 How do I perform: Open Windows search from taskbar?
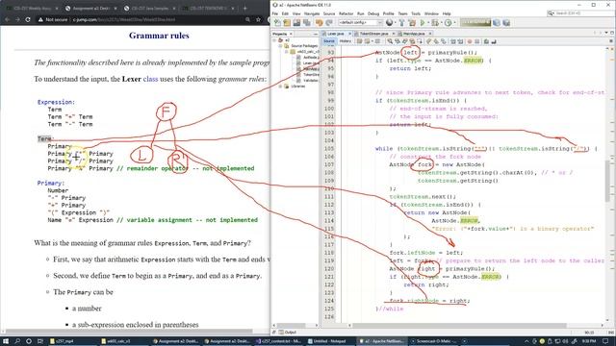tap(17, 341)
